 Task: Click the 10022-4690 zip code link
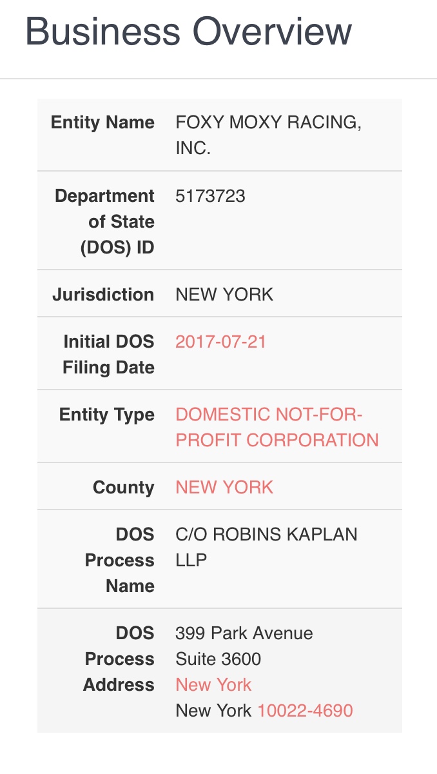tap(305, 711)
